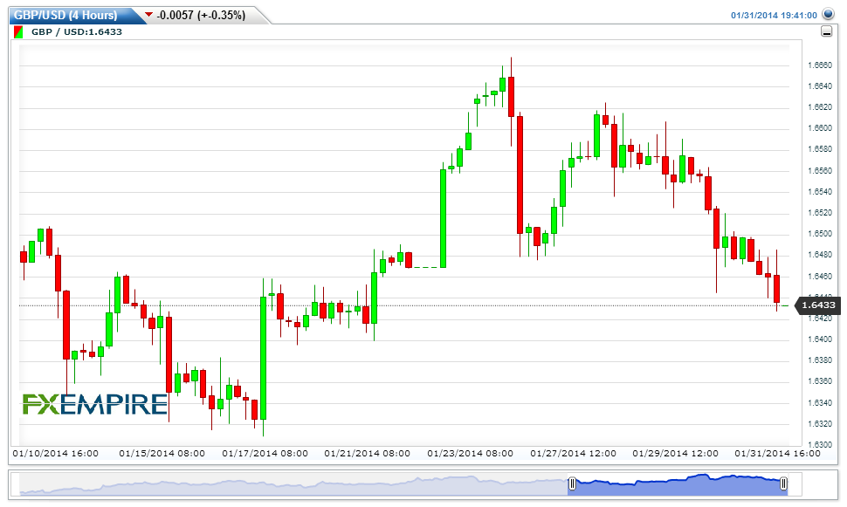Click the red-green GBP/USD legend icon
847x507 pixels.
coord(18,32)
